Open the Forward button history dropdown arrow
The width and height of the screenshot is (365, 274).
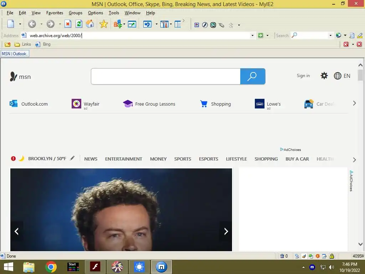[x=60, y=24]
